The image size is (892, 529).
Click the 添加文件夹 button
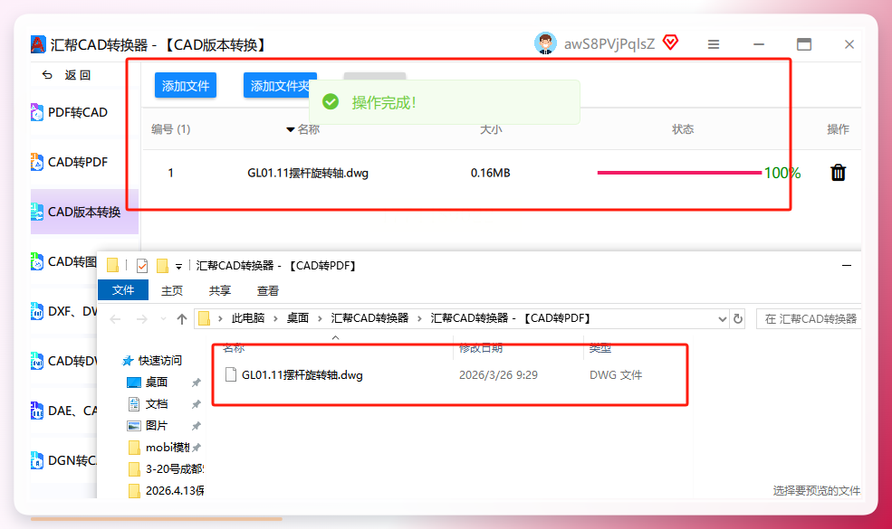pos(280,86)
